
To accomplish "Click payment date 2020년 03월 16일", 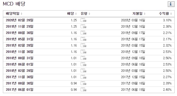I will [133, 20].
